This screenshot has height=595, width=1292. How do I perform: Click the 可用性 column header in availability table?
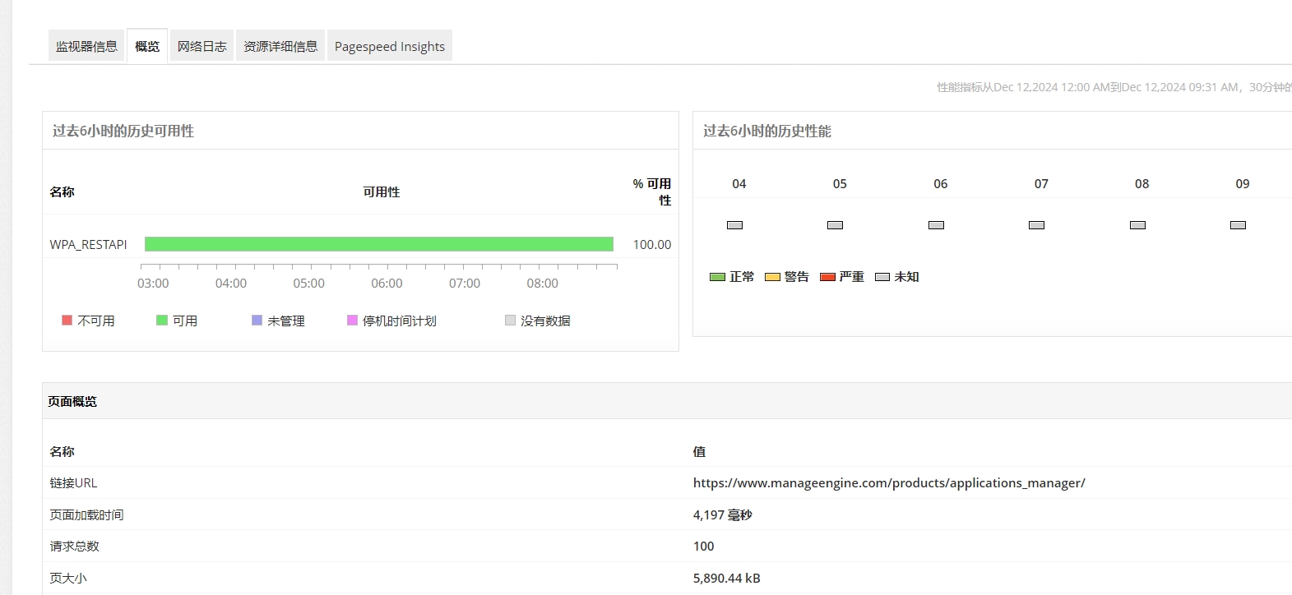tap(382, 191)
